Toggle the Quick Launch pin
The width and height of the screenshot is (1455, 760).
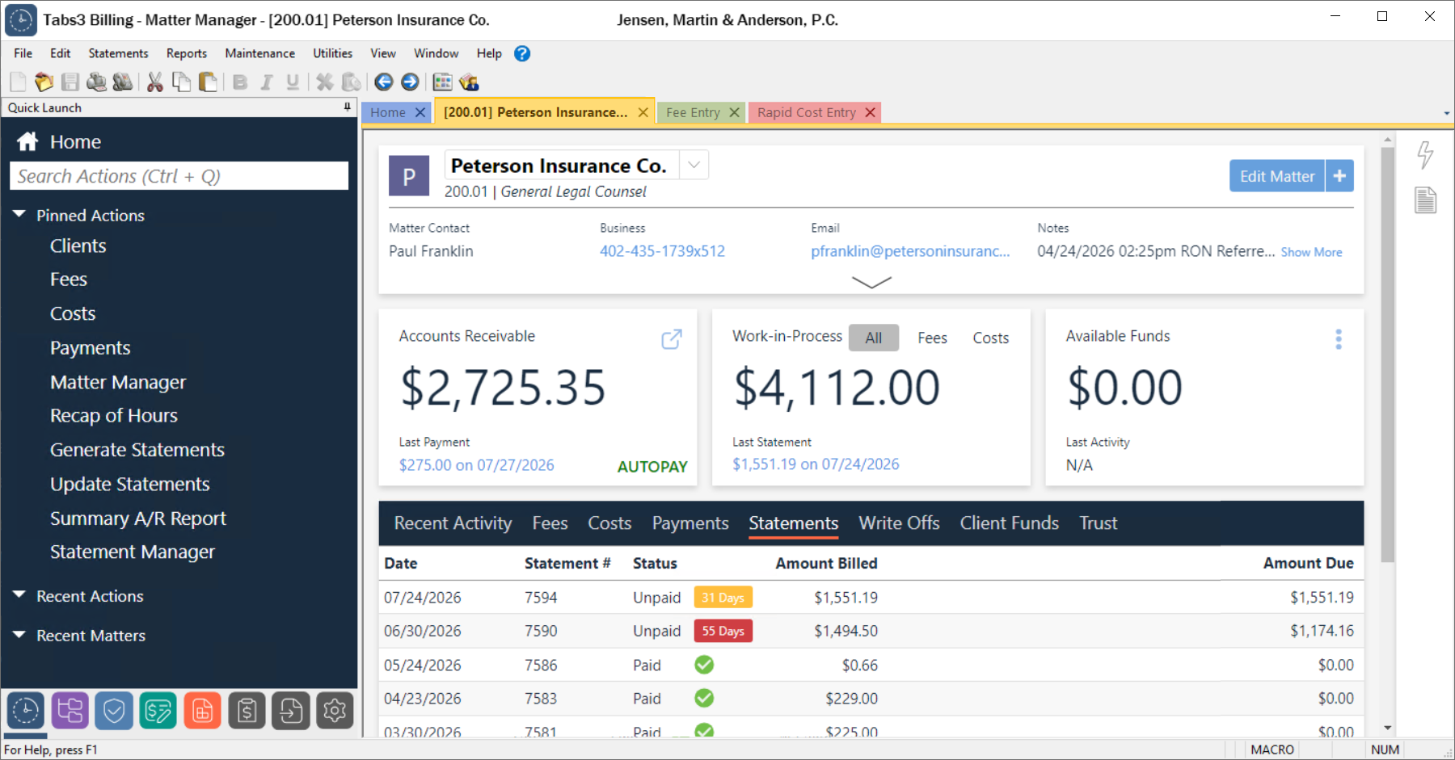[348, 107]
